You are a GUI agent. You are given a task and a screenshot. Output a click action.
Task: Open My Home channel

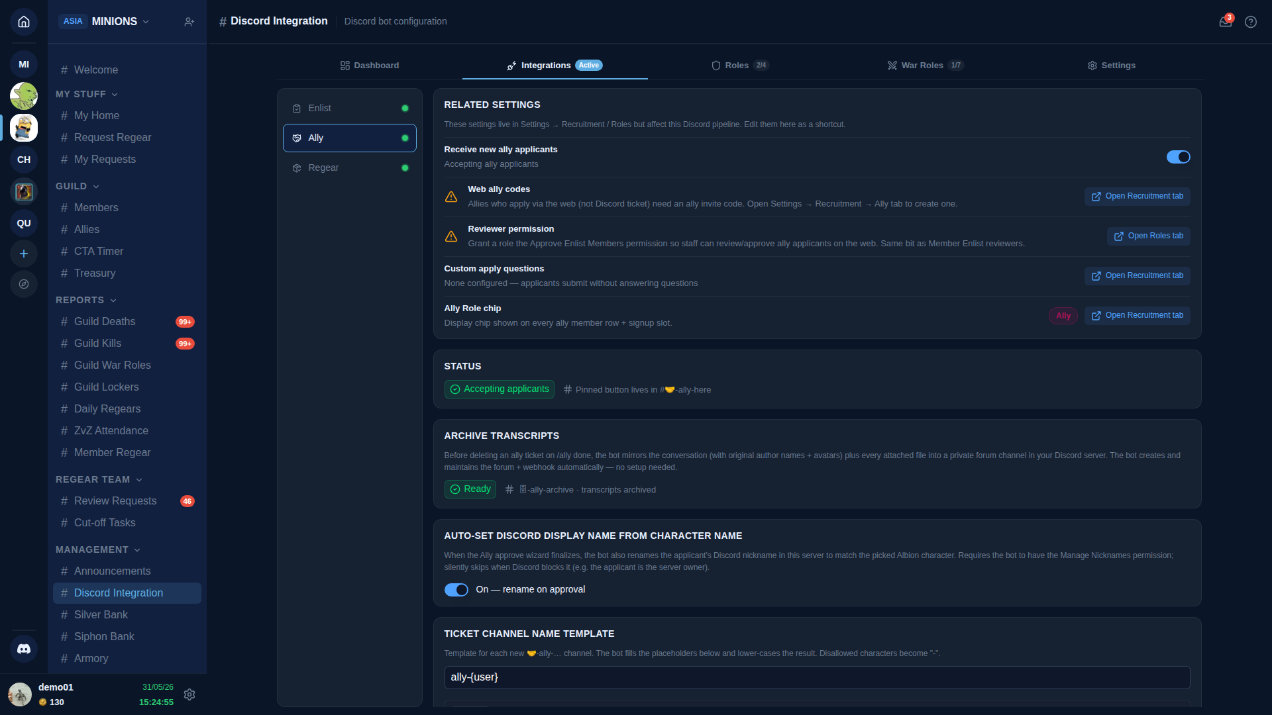[127, 116]
